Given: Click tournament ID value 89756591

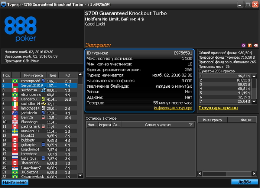Looking at the screenshot, I should (x=183, y=53).
